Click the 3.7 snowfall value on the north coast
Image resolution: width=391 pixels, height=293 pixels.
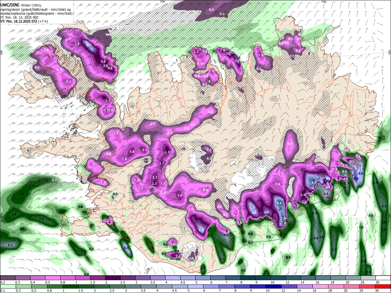tap(228, 54)
